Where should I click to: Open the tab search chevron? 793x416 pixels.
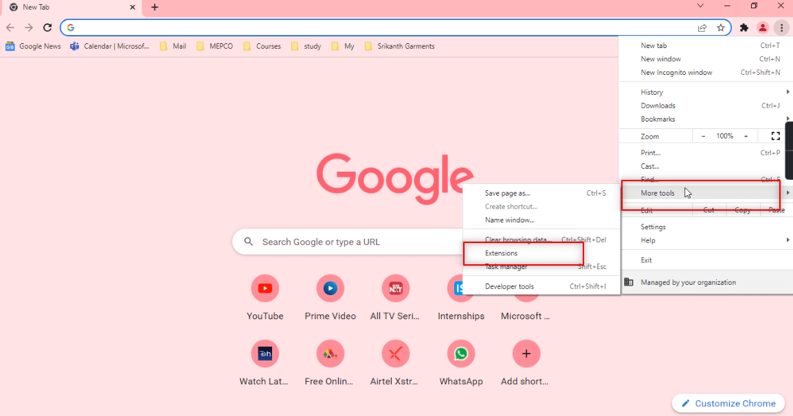700,5
